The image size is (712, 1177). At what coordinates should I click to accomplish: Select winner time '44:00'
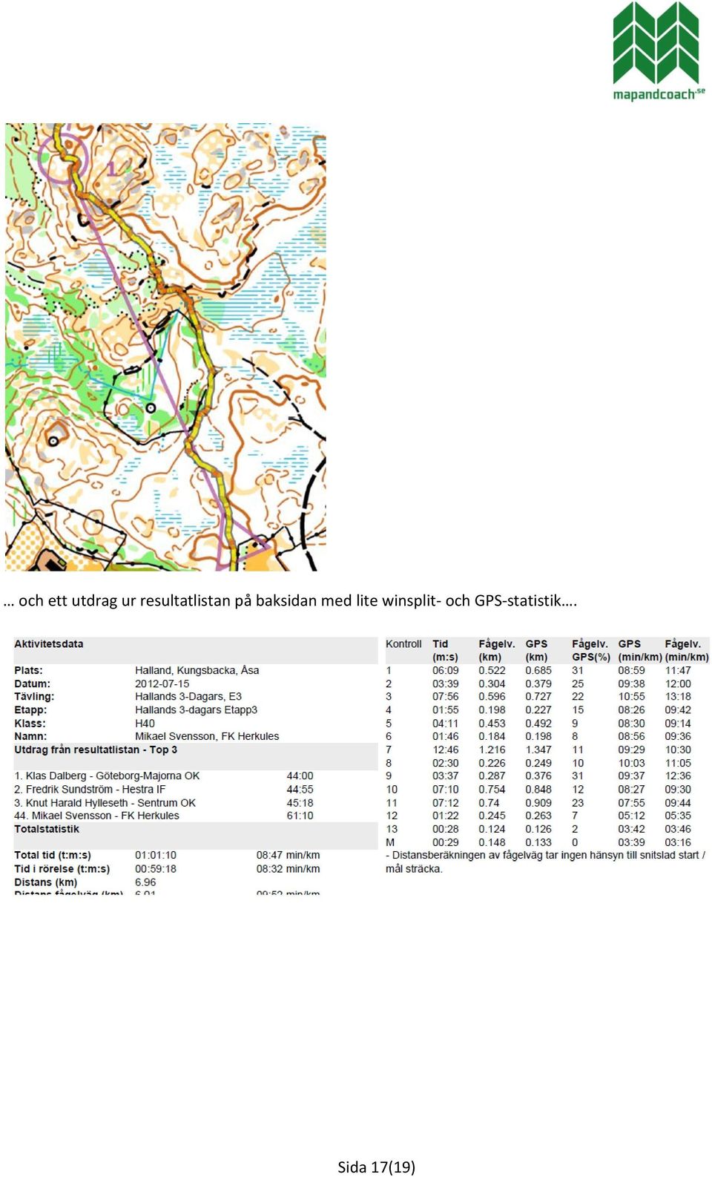(x=300, y=776)
